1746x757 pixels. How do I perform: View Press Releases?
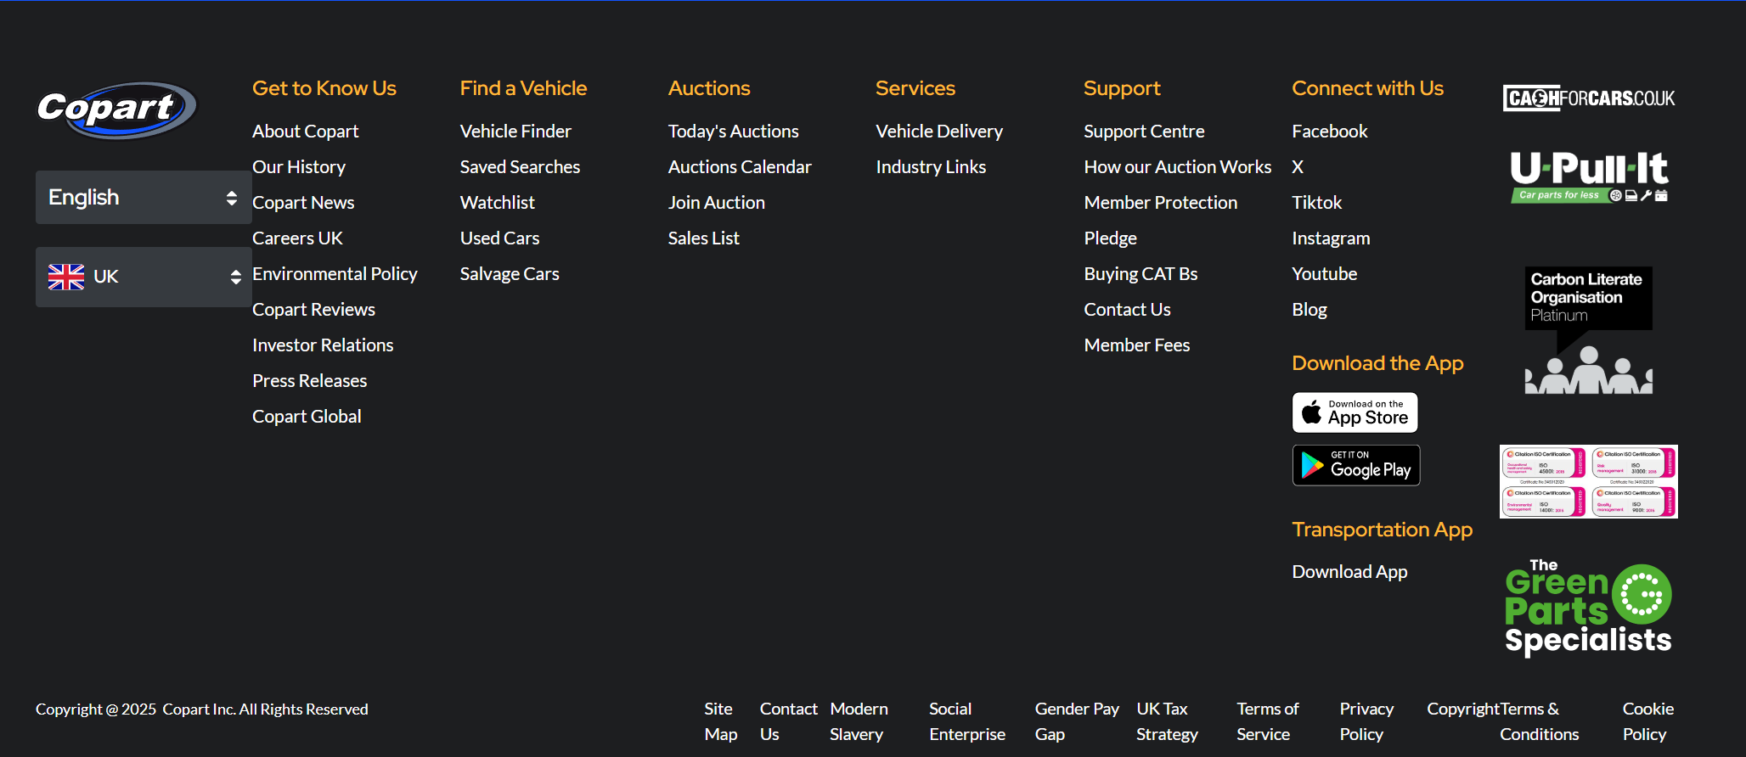point(309,381)
